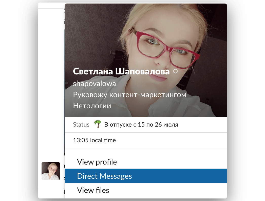Screen dimensions: 265x201
Task: Select Direct Messages from the profile menu
Action: [x=105, y=176]
